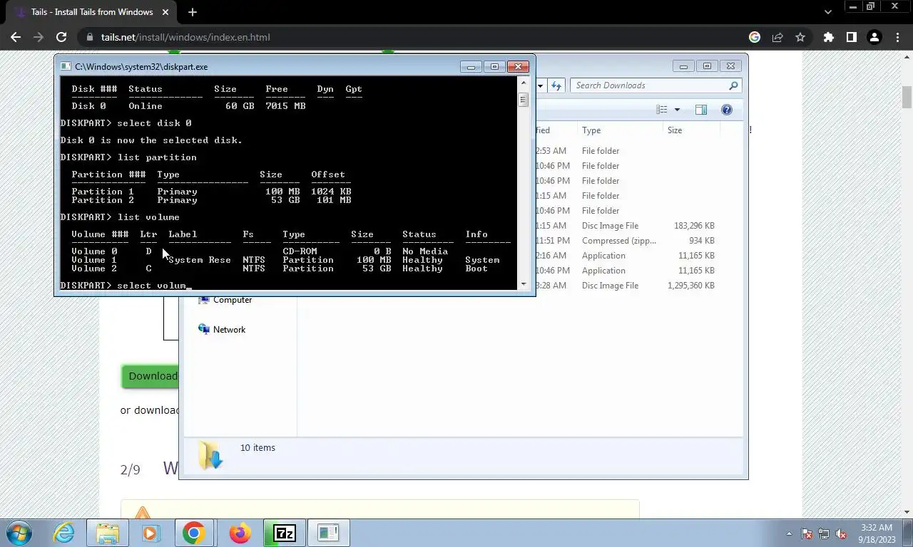
Task: Click in Search Downloads field
Action: 648,85
